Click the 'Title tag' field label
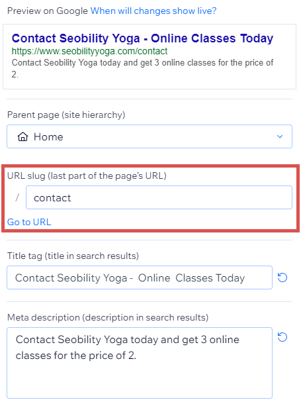301x404 pixels. [73, 256]
